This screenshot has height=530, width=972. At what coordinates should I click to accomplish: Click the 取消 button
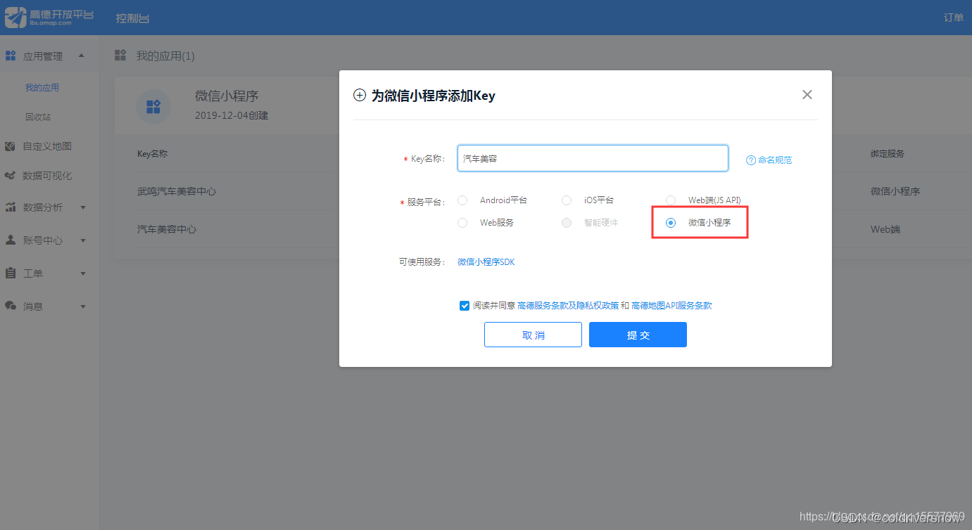[533, 335]
